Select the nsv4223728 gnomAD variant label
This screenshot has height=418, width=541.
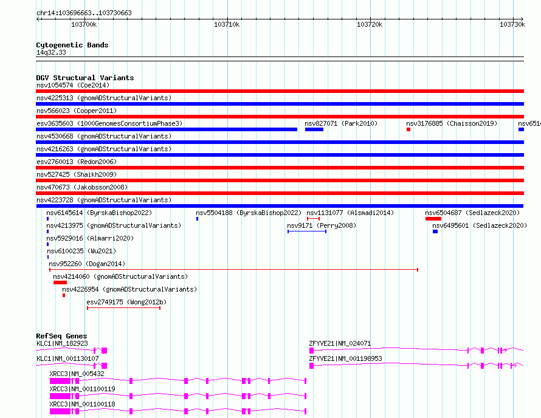(104, 200)
